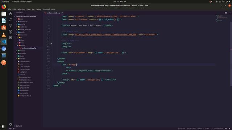Open the Terminal menu
The width and height of the screenshot is (232, 130).
(46, 9)
